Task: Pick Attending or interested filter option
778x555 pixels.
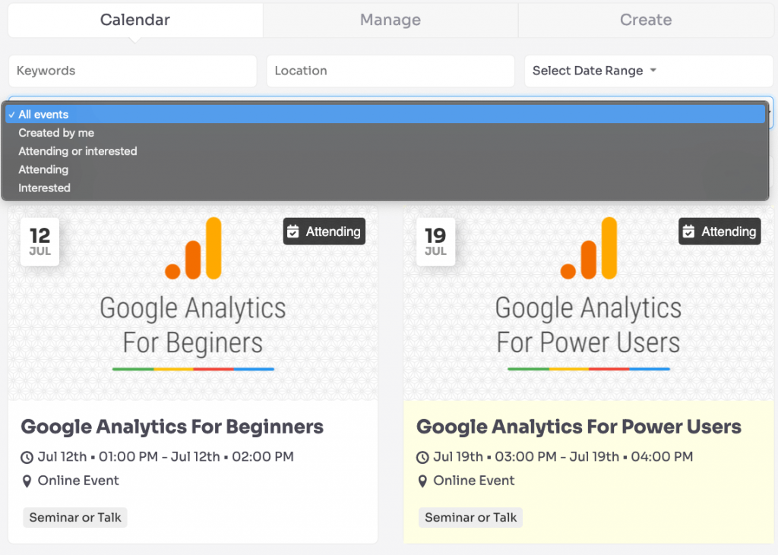Action: (x=385, y=151)
